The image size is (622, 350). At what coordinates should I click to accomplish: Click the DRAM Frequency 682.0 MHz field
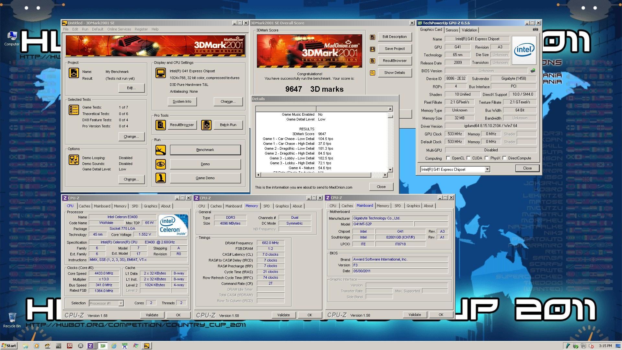point(271,243)
